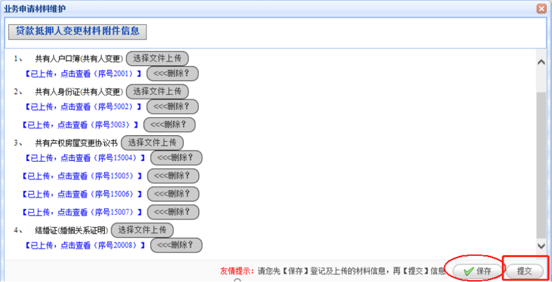Delete the attachment 序号5003
Screen dimensions: 552x282
[x=169, y=125]
